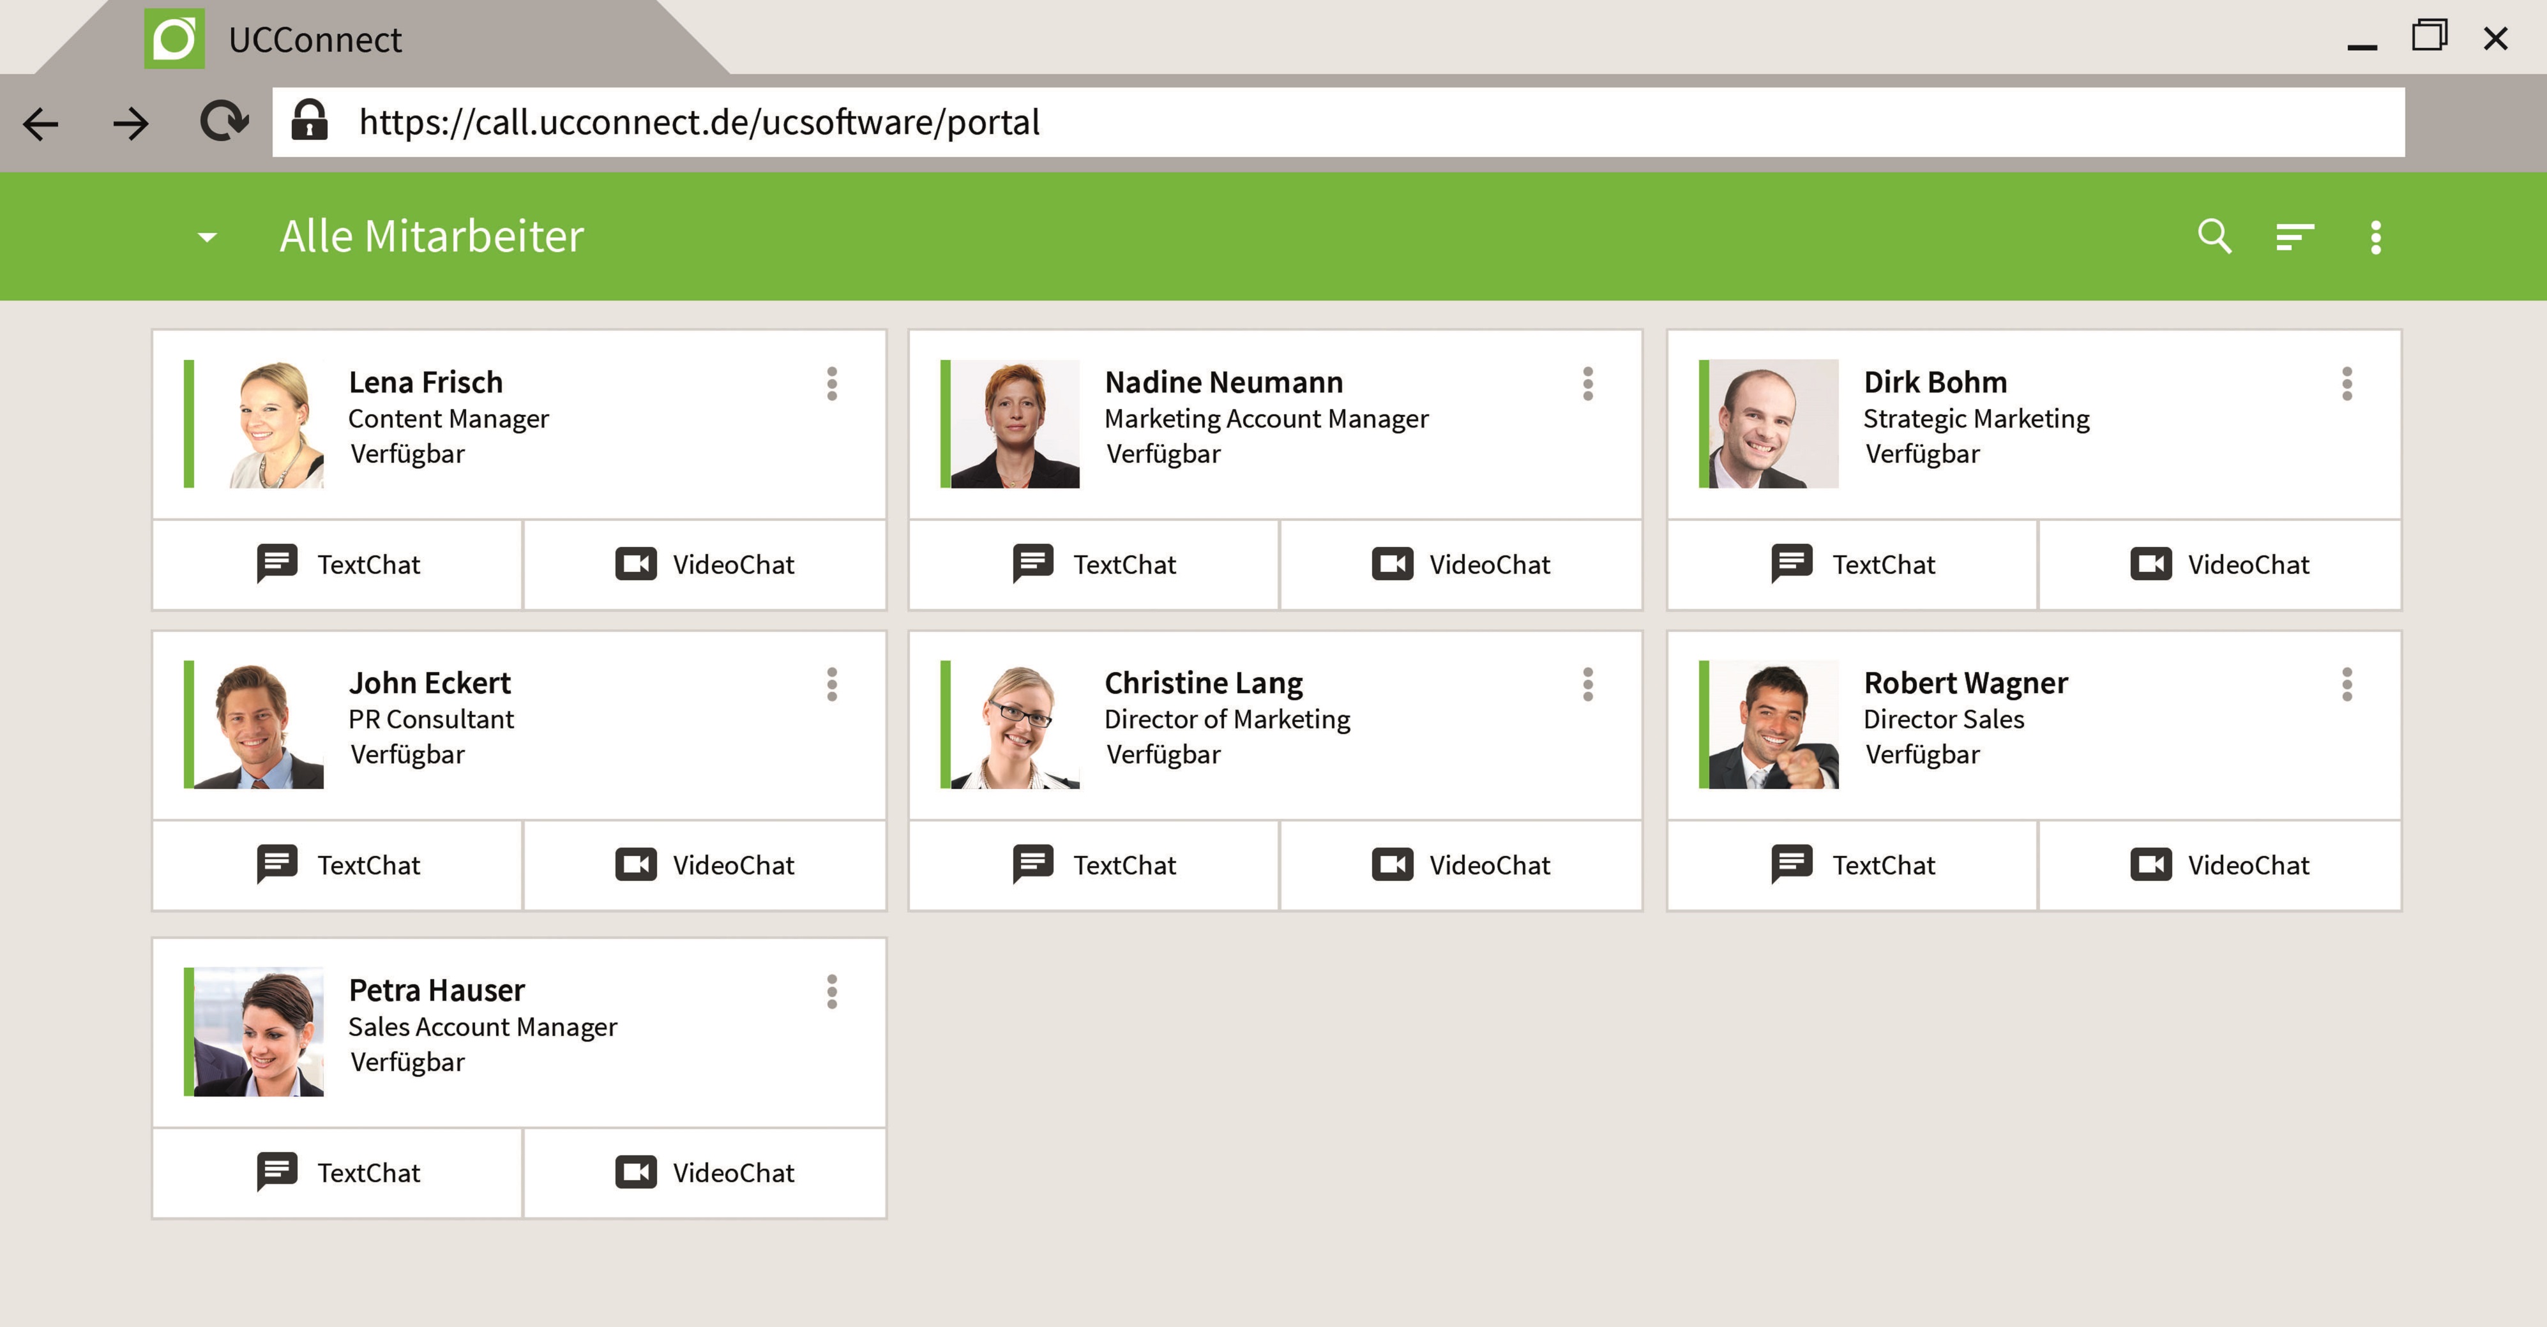The height and width of the screenshot is (1327, 2547).
Task: Start TextChat with Robert Wagner
Action: [x=1852, y=865]
